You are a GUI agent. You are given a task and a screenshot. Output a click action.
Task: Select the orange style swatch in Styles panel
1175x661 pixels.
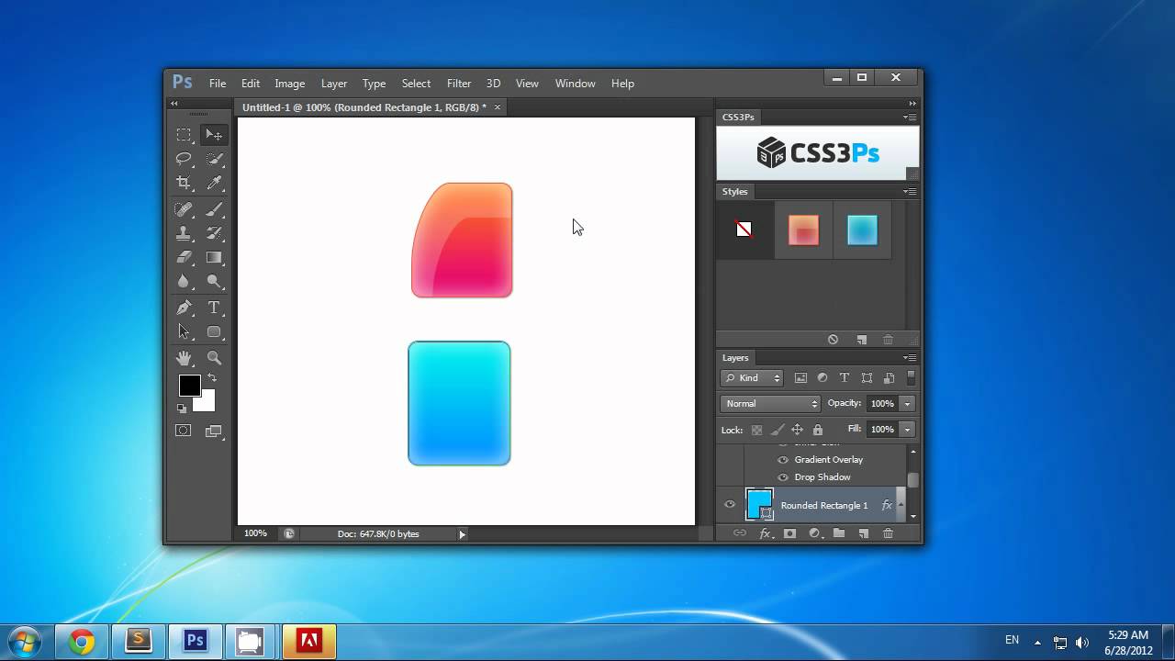click(803, 230)
